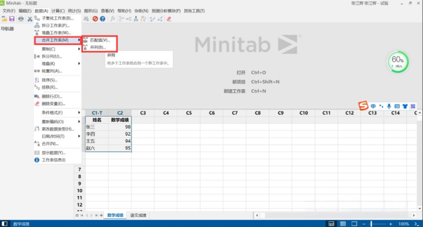Click the save disk toolbar icon
Image resolution: width=423 pixels, height=227 pixels.
[12, 19]
